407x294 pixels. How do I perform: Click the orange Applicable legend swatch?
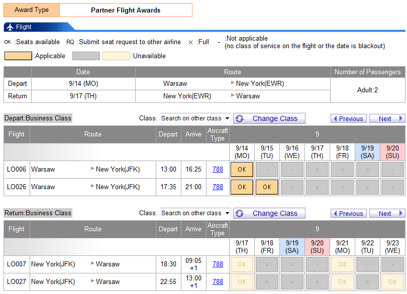(x=18, y=56)
